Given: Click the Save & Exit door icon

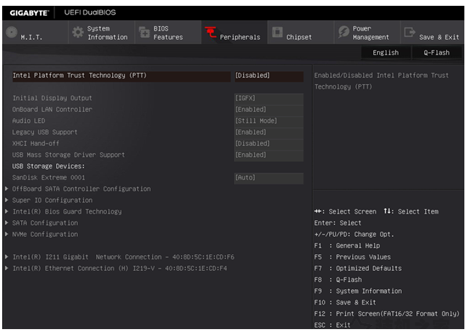Looking at the screenshot, I should 410,33.
